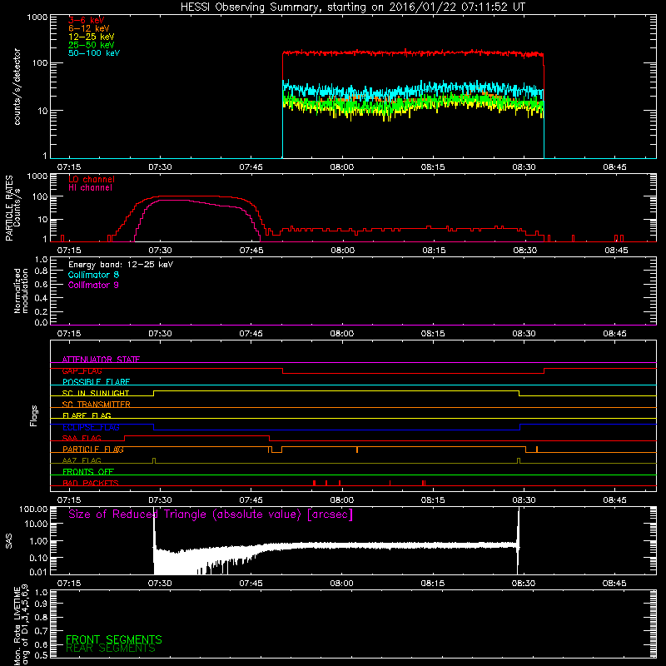
Task: Click 07:30 tick under SAS panel
Action: click(160, 584)
